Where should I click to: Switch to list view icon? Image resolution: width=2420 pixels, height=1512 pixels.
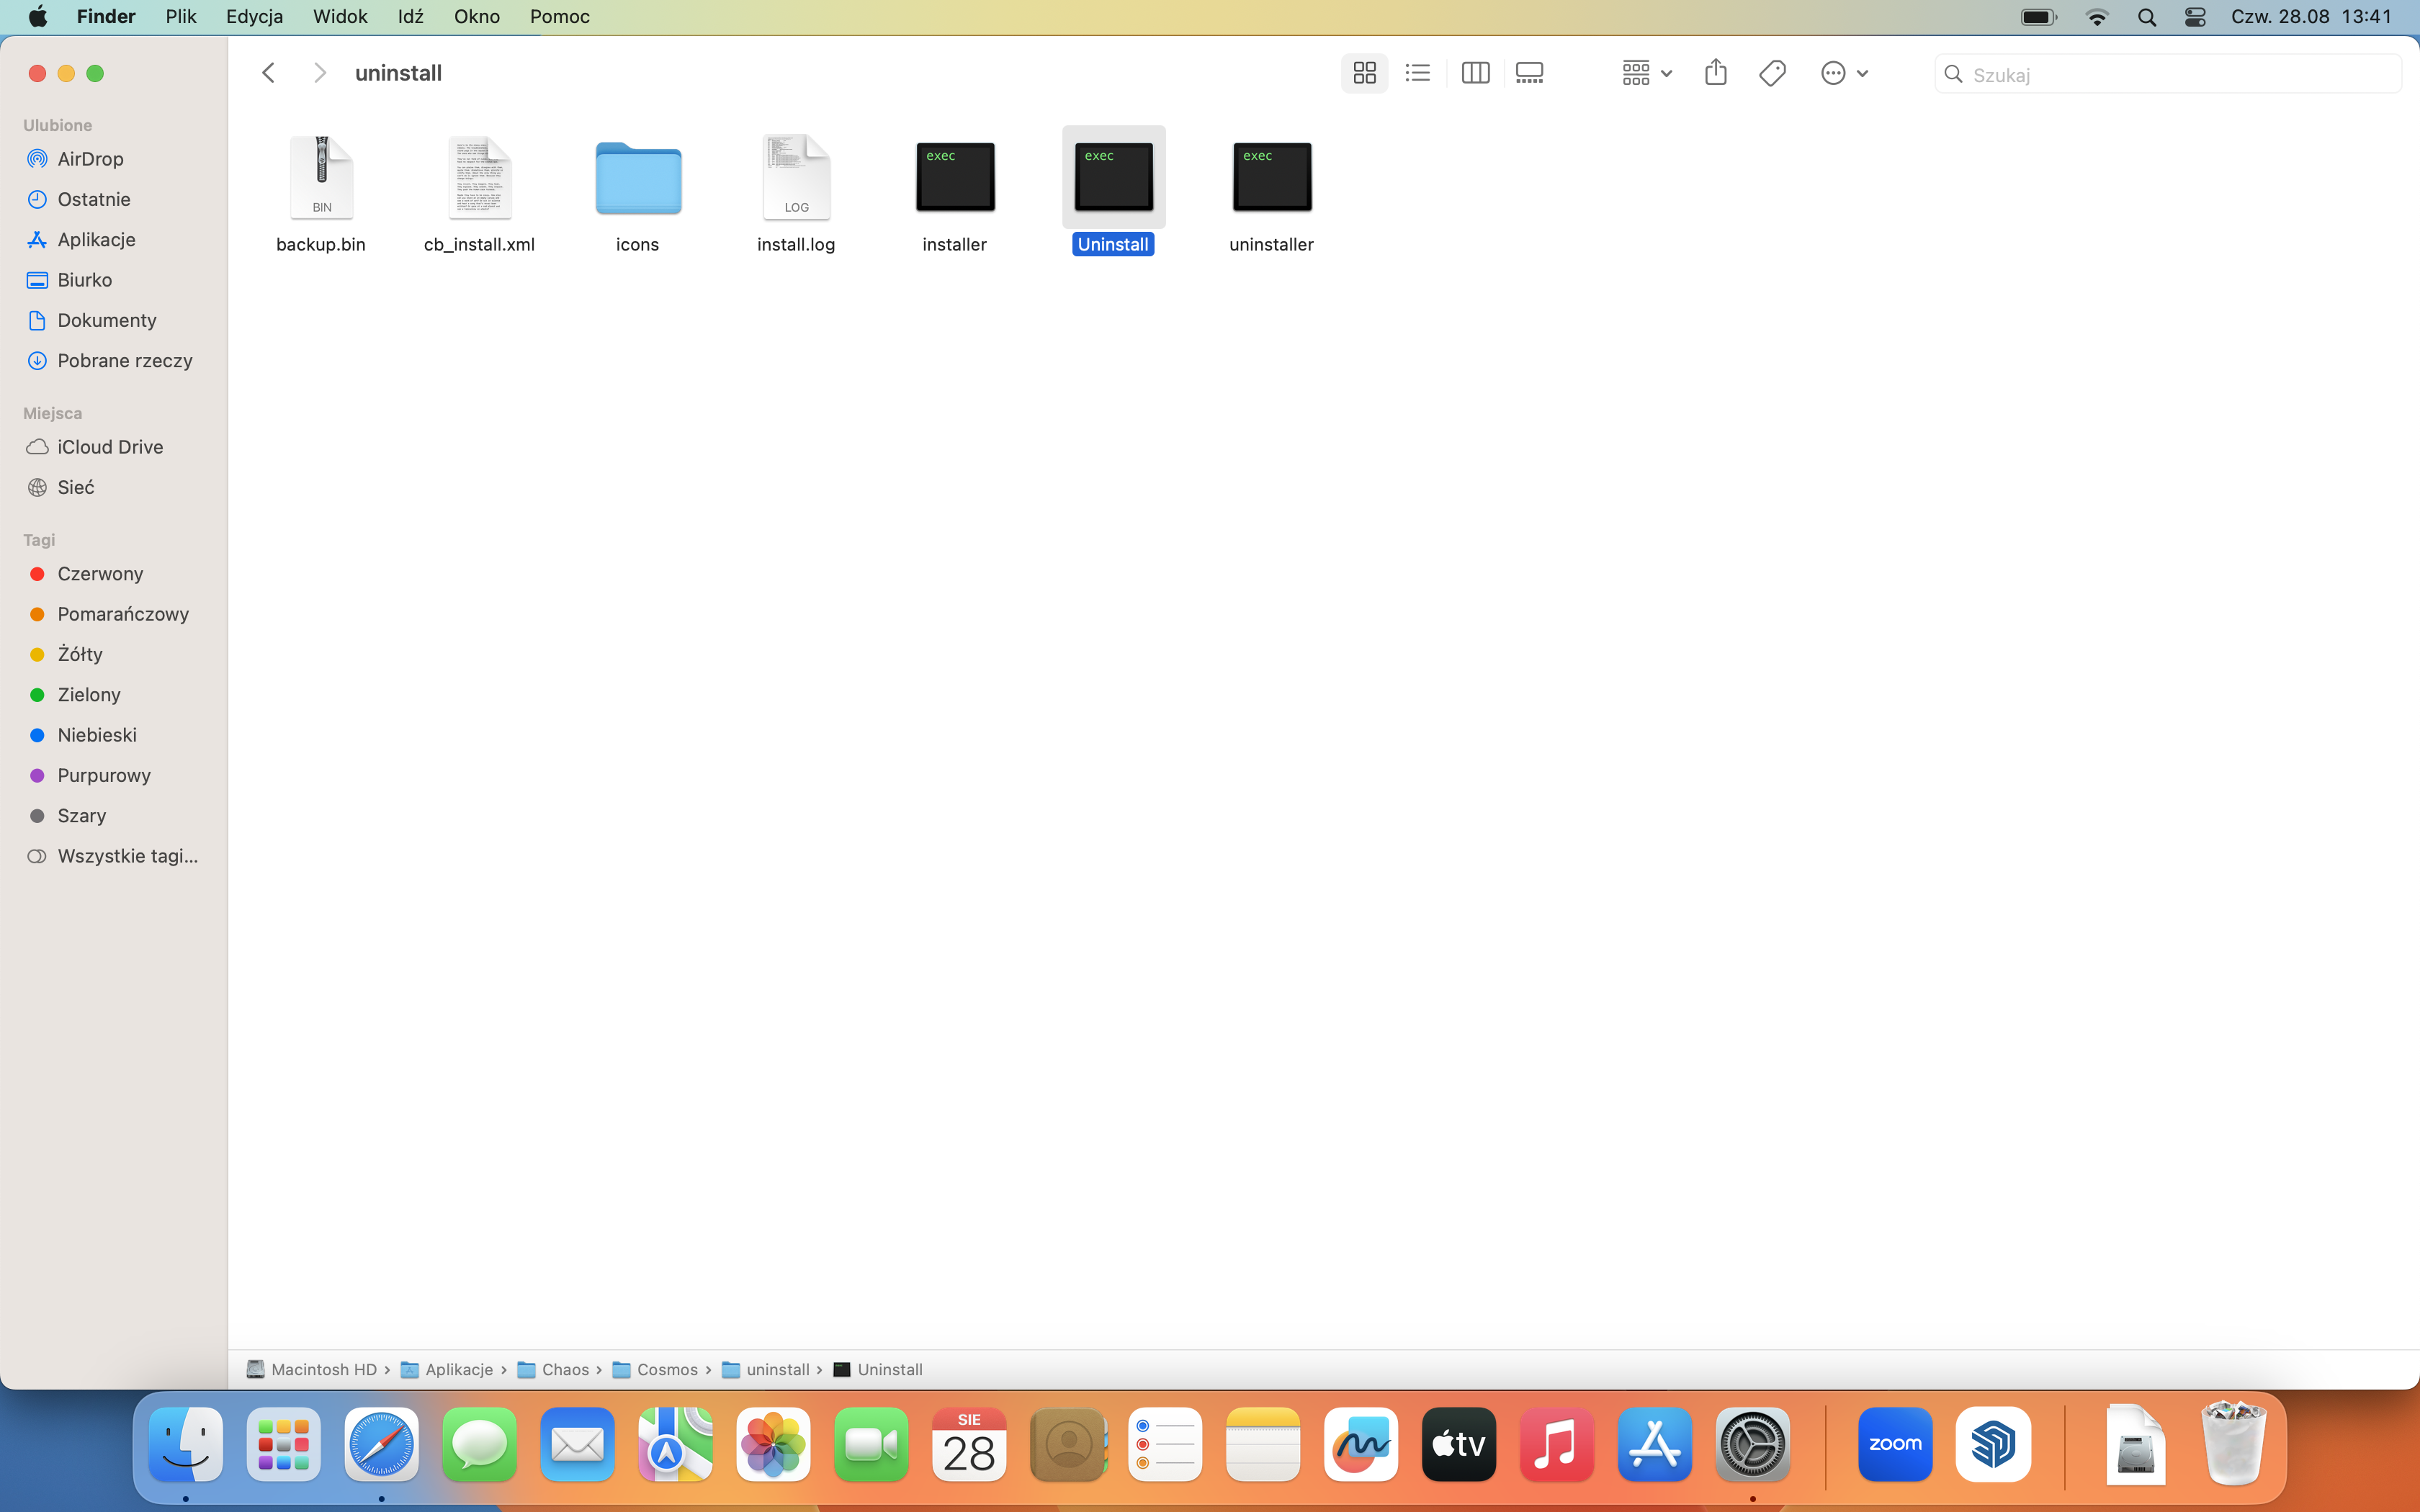tap(1417, 73)
